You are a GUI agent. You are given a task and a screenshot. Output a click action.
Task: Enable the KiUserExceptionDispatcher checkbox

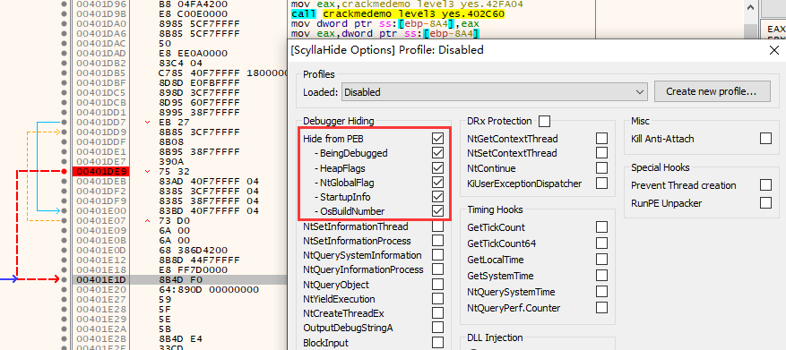point(601,184)
